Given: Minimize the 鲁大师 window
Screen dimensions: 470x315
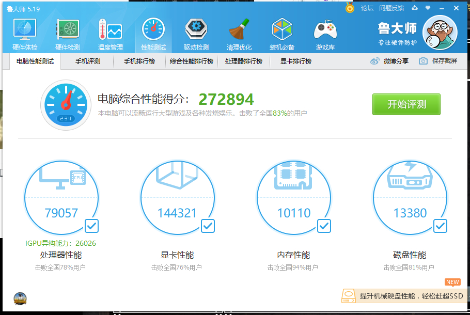Looking at the screenshot, I should [442, 8].
